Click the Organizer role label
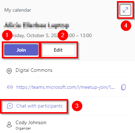The image size is (135, 133). click(23, 128)
